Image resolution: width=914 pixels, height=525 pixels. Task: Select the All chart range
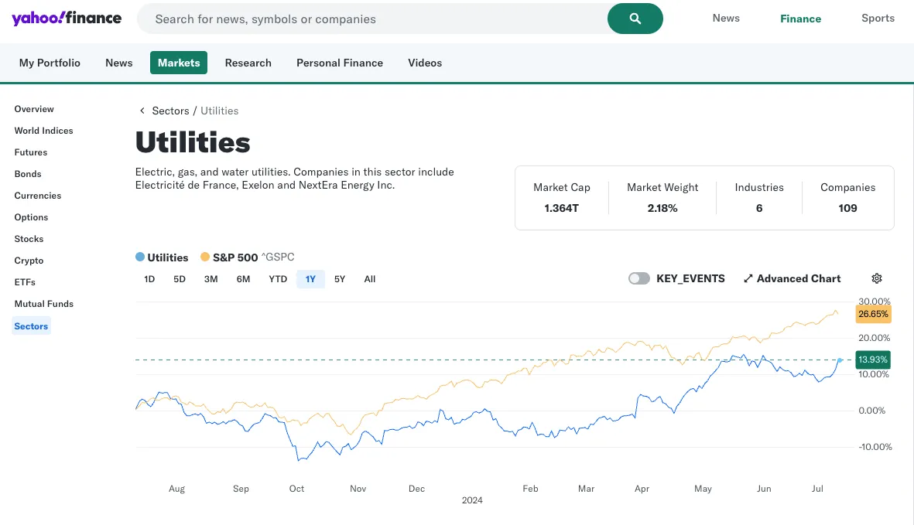click(x=370, y=279)
